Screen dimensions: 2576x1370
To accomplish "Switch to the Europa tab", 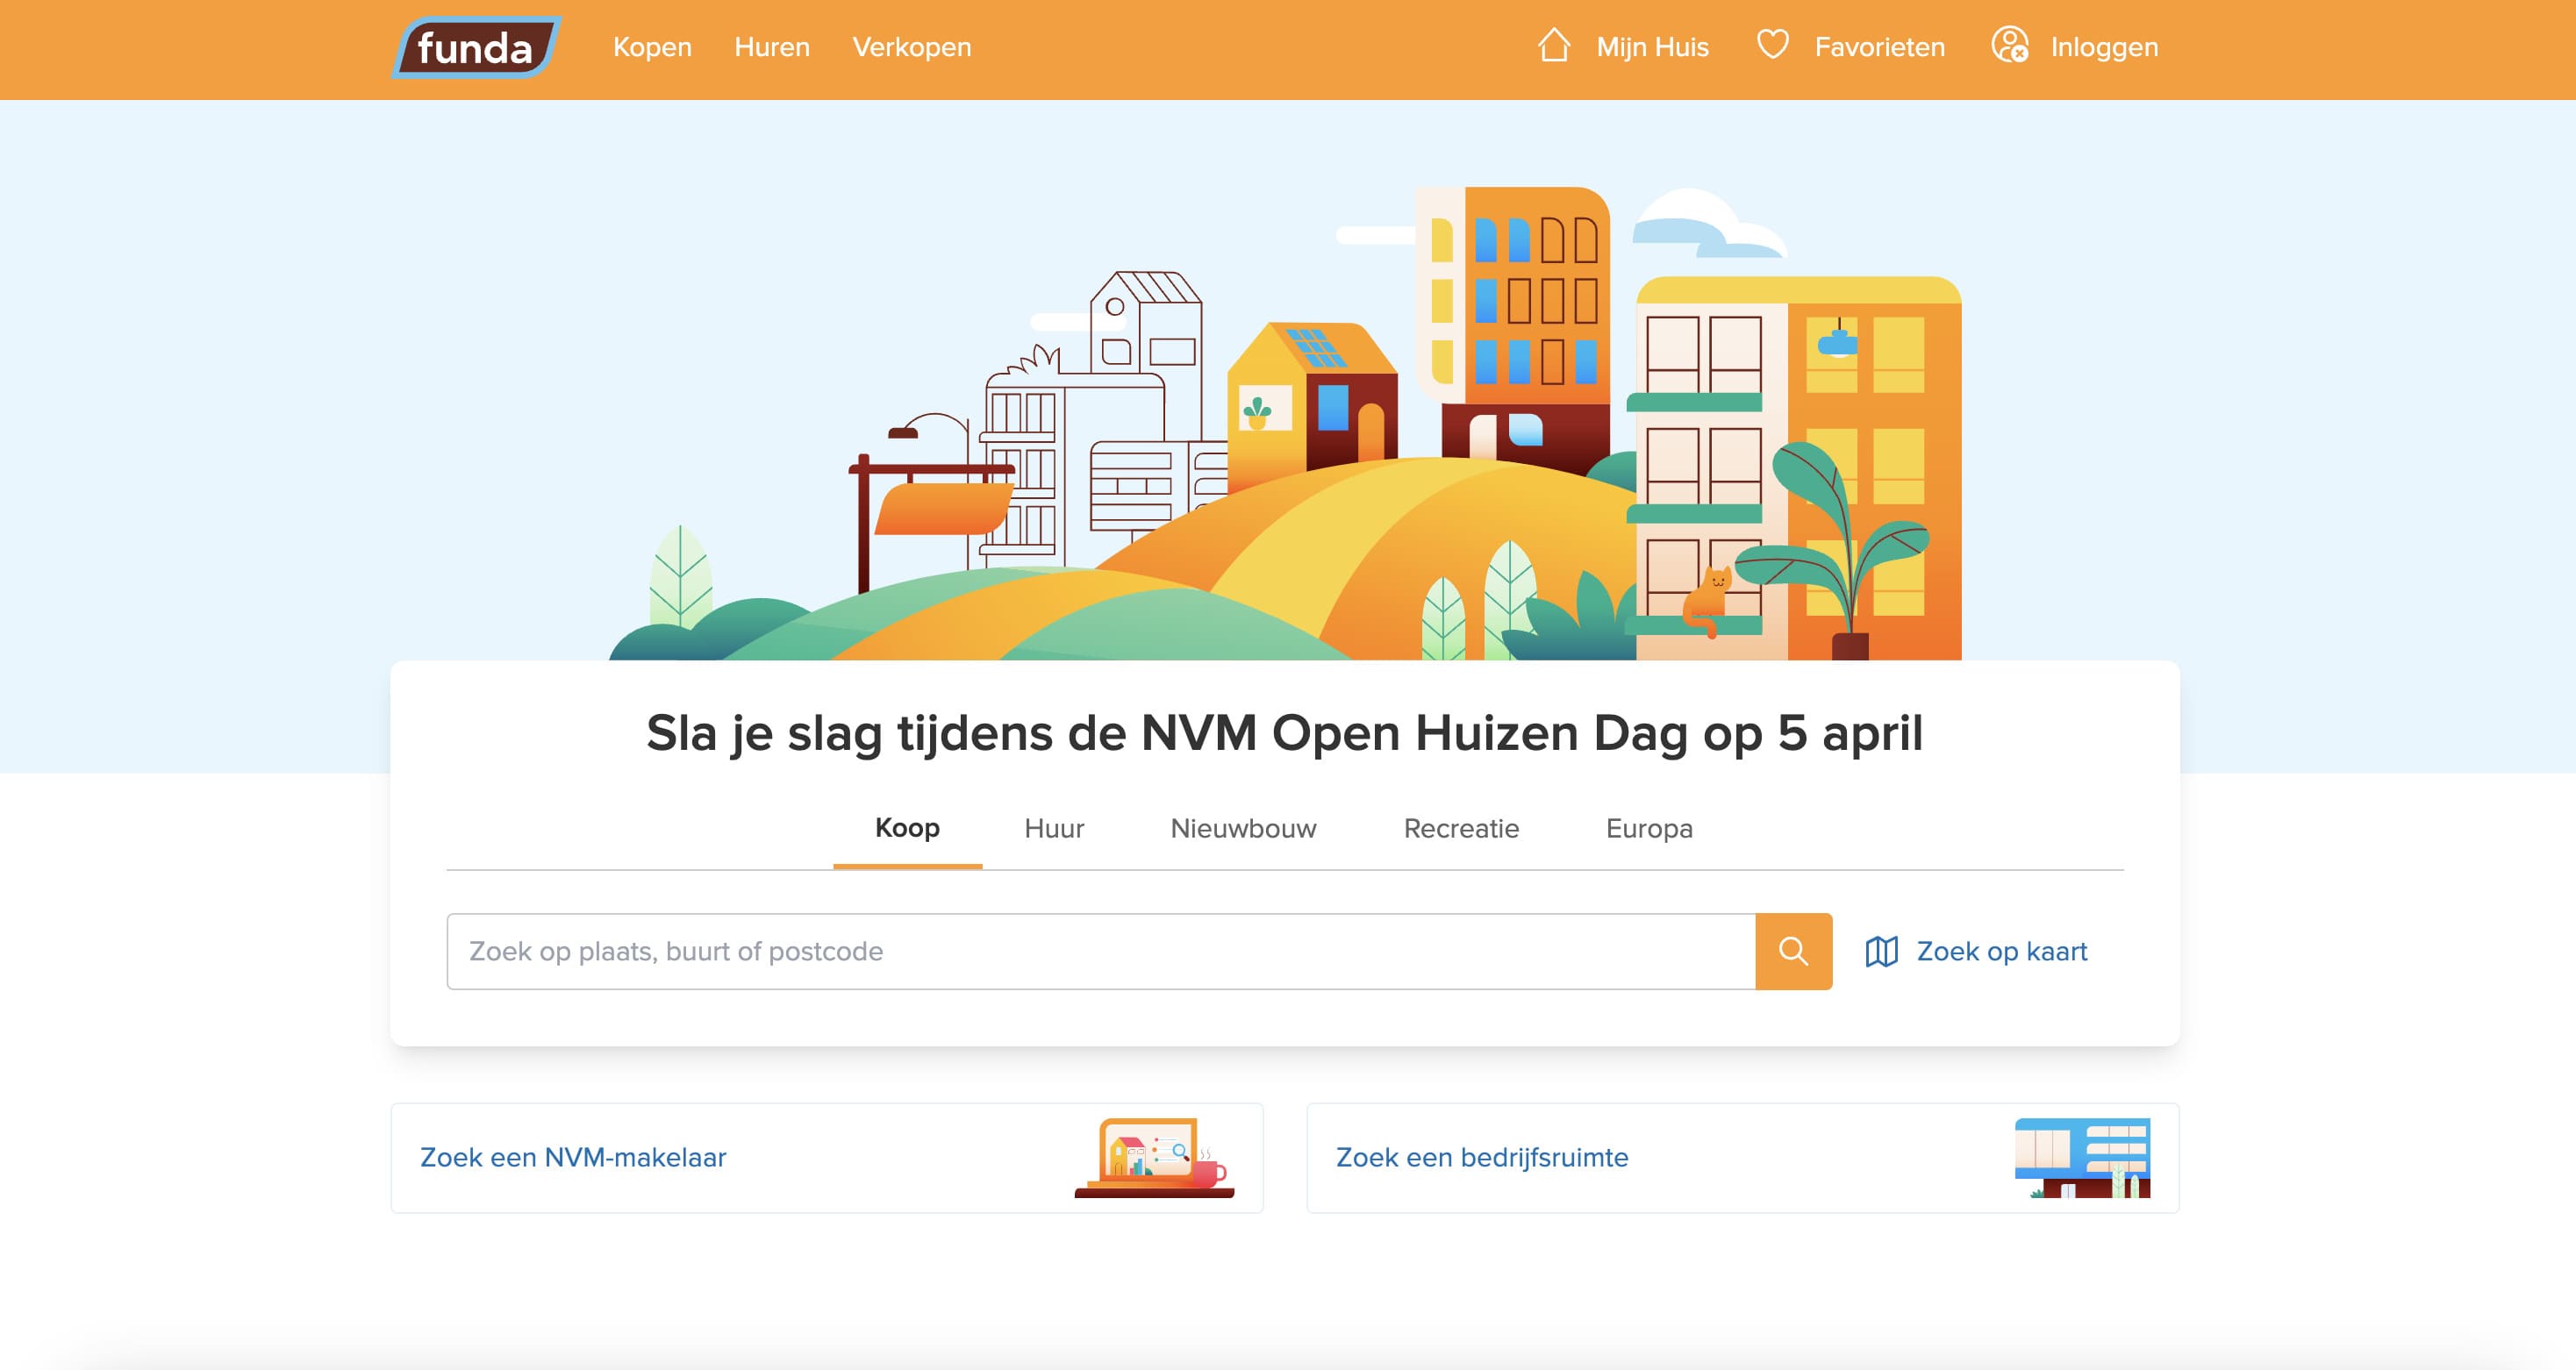I will (x=1649, y=829).
